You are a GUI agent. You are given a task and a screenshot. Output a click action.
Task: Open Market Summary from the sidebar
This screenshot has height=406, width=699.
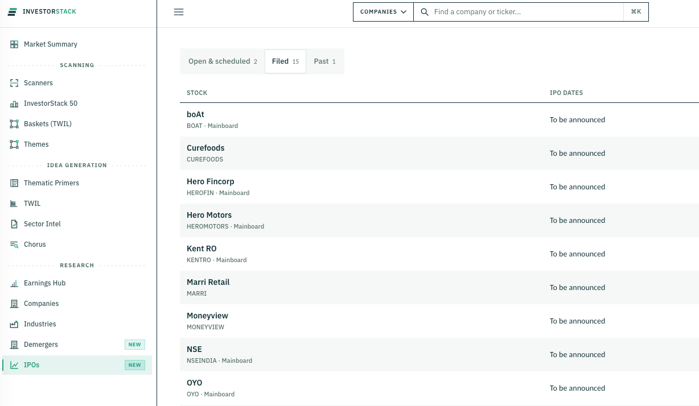click(77, 44)
